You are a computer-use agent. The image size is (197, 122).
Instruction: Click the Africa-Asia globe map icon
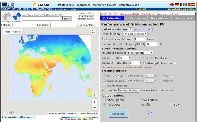point(16,16)
